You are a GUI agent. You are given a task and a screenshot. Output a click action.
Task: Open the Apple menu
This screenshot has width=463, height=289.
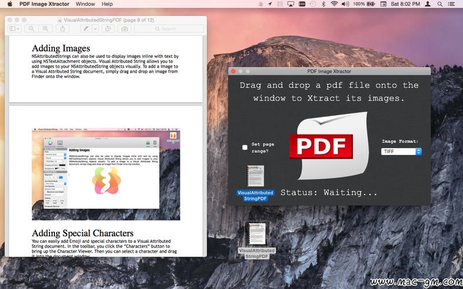[9, 4]
